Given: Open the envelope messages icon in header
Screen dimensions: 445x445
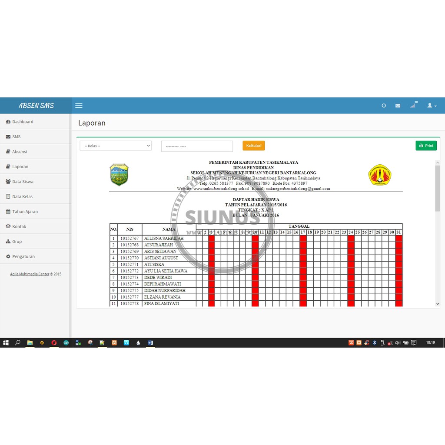Looking at the screenshot, I should pyautogui.click(x=398, y=106).
